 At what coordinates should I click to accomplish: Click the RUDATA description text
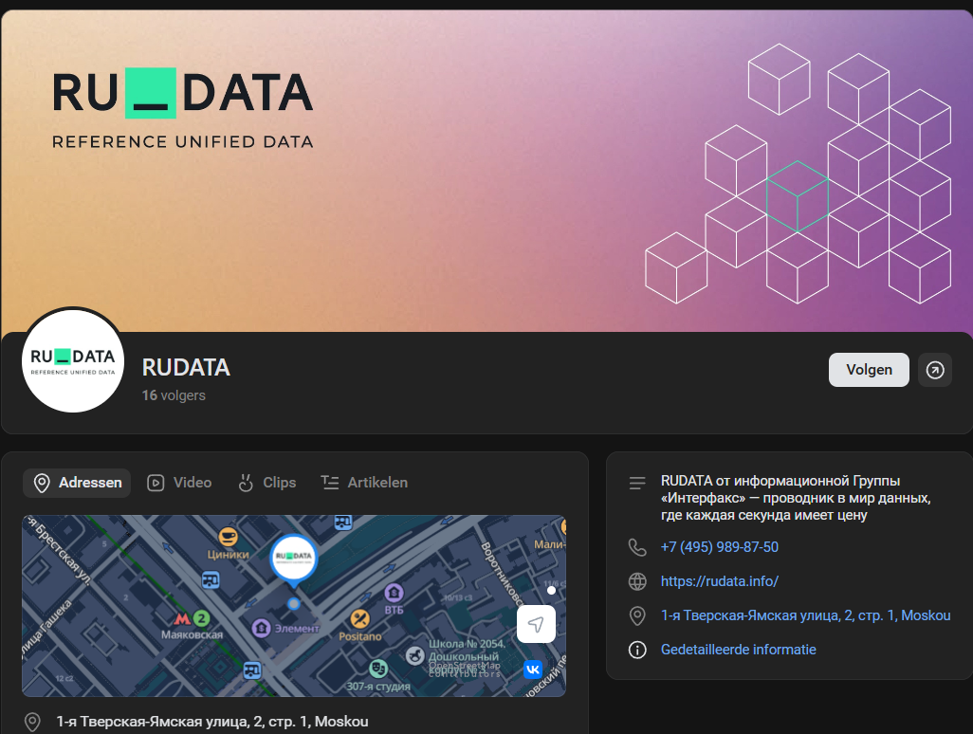point(796,498)
